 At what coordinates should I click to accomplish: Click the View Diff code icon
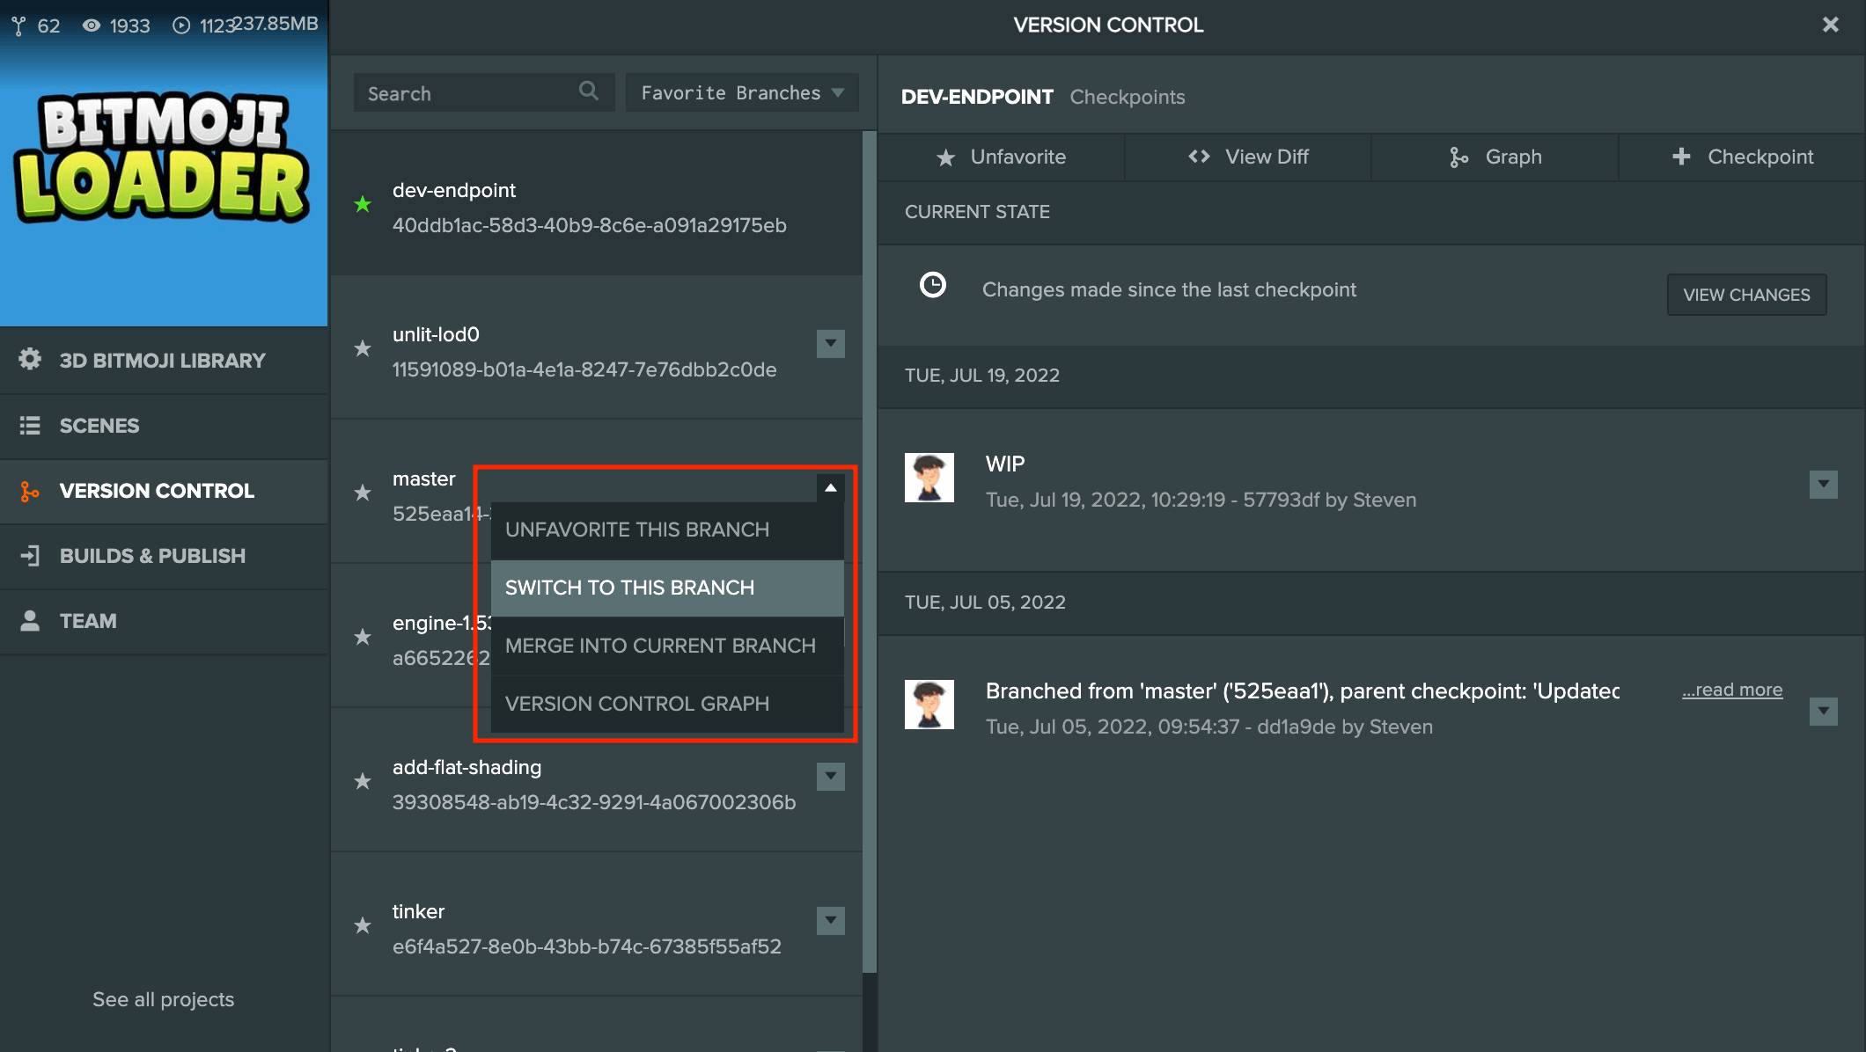pos(1199,157)
